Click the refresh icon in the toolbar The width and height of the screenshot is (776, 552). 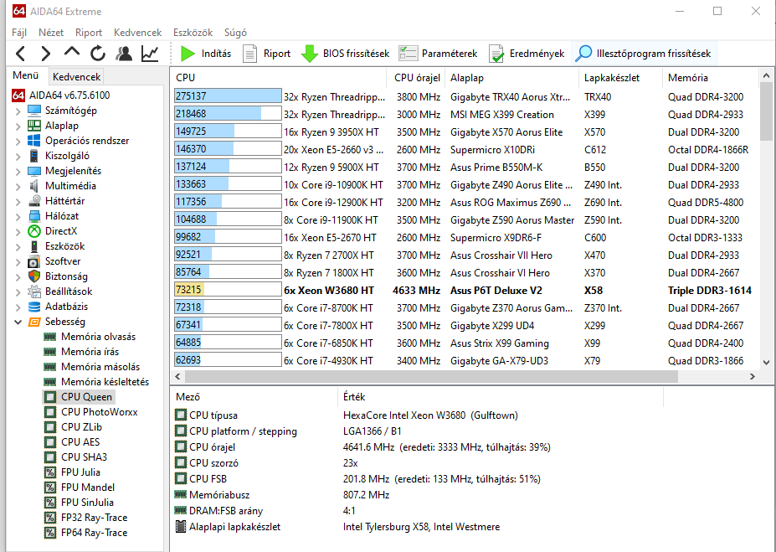98,54
